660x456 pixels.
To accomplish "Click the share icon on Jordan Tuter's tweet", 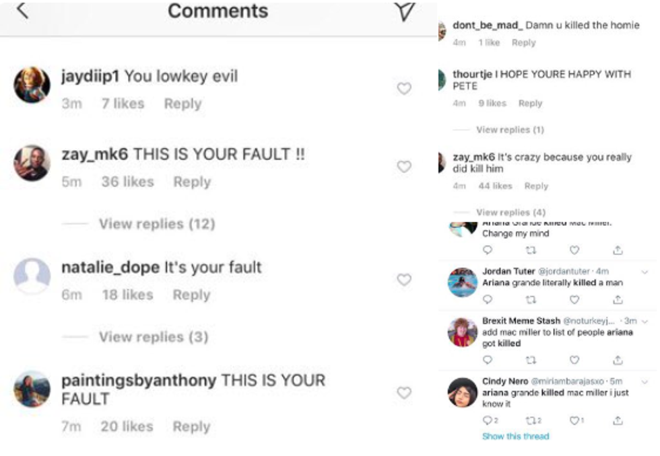I will point(617,300).
